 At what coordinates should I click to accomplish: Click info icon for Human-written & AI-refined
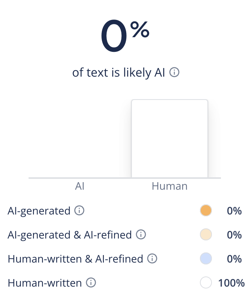click(x=152, y=258)
